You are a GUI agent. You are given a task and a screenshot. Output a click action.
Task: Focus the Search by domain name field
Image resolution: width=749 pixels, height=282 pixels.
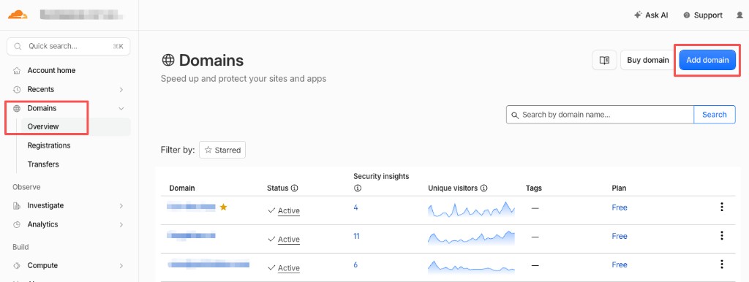(600, 115)
